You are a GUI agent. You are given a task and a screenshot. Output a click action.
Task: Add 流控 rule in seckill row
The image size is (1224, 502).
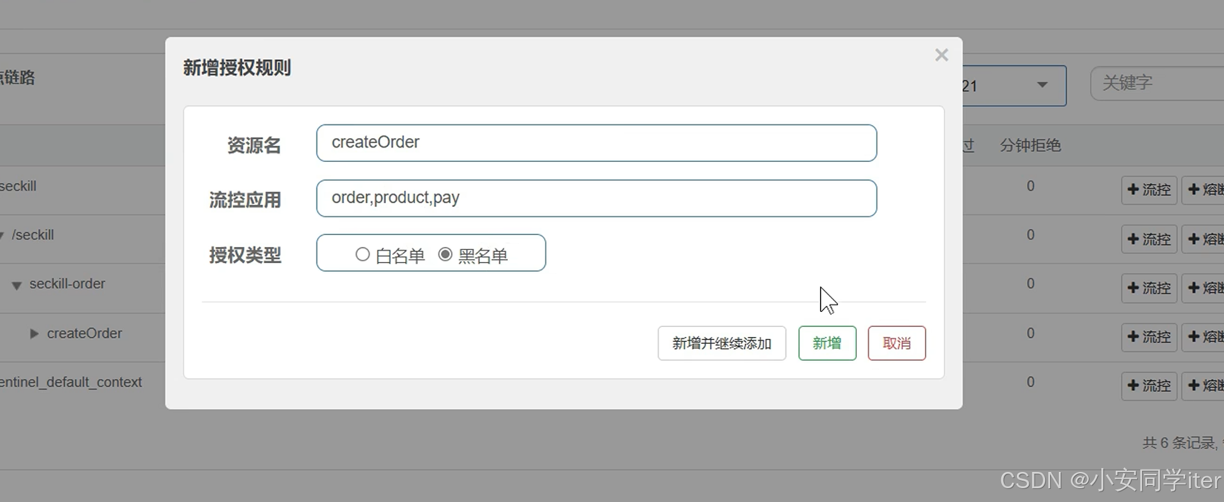pyautogui.click(x=1149, y=189)
